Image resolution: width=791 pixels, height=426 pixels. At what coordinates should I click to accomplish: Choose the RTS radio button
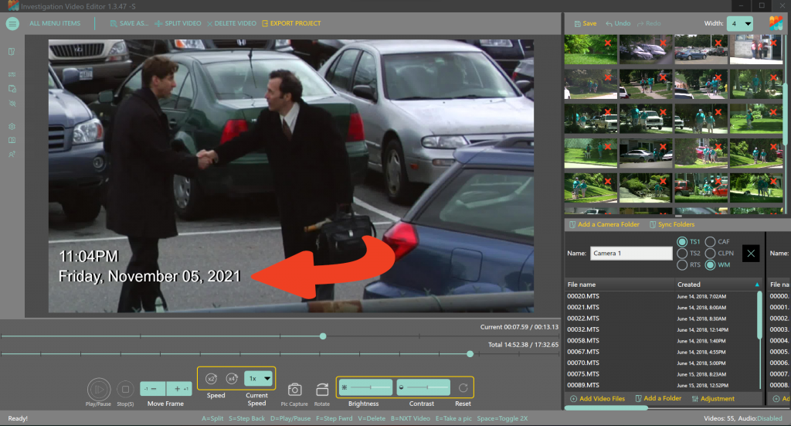682,265
